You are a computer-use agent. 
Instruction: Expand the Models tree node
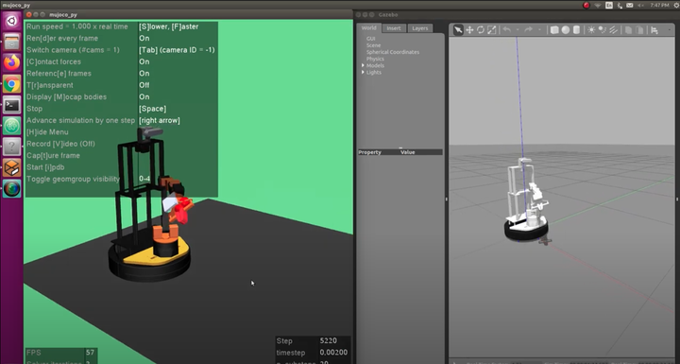pos(363,65)
